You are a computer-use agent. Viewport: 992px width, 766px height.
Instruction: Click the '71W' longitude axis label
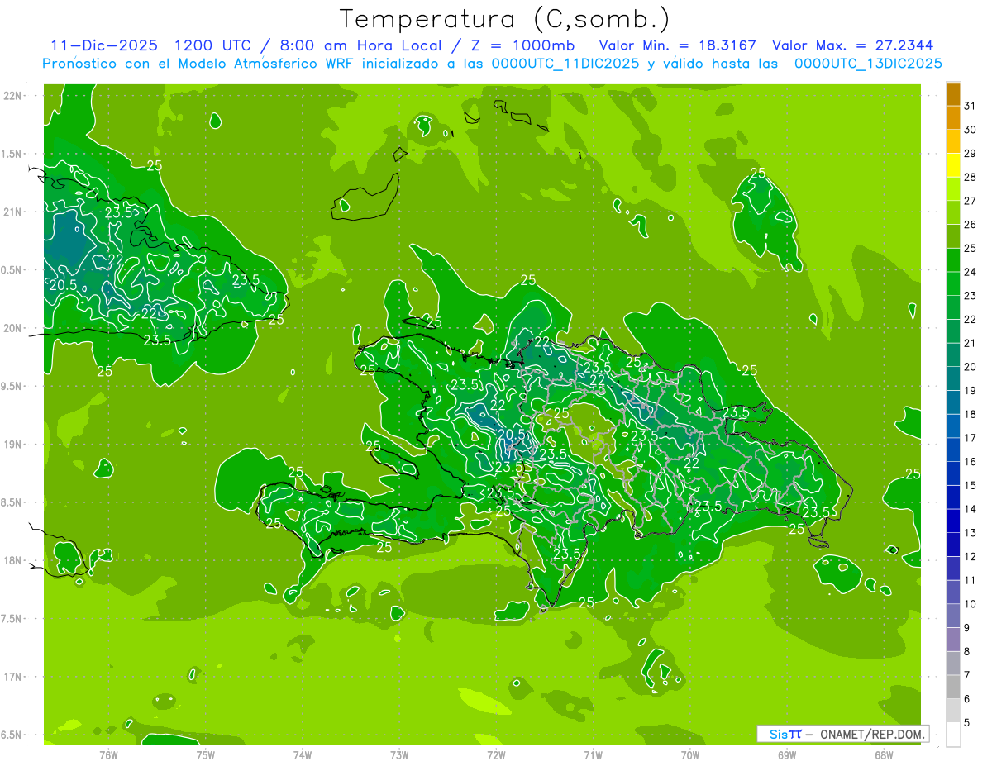point(593,754)
